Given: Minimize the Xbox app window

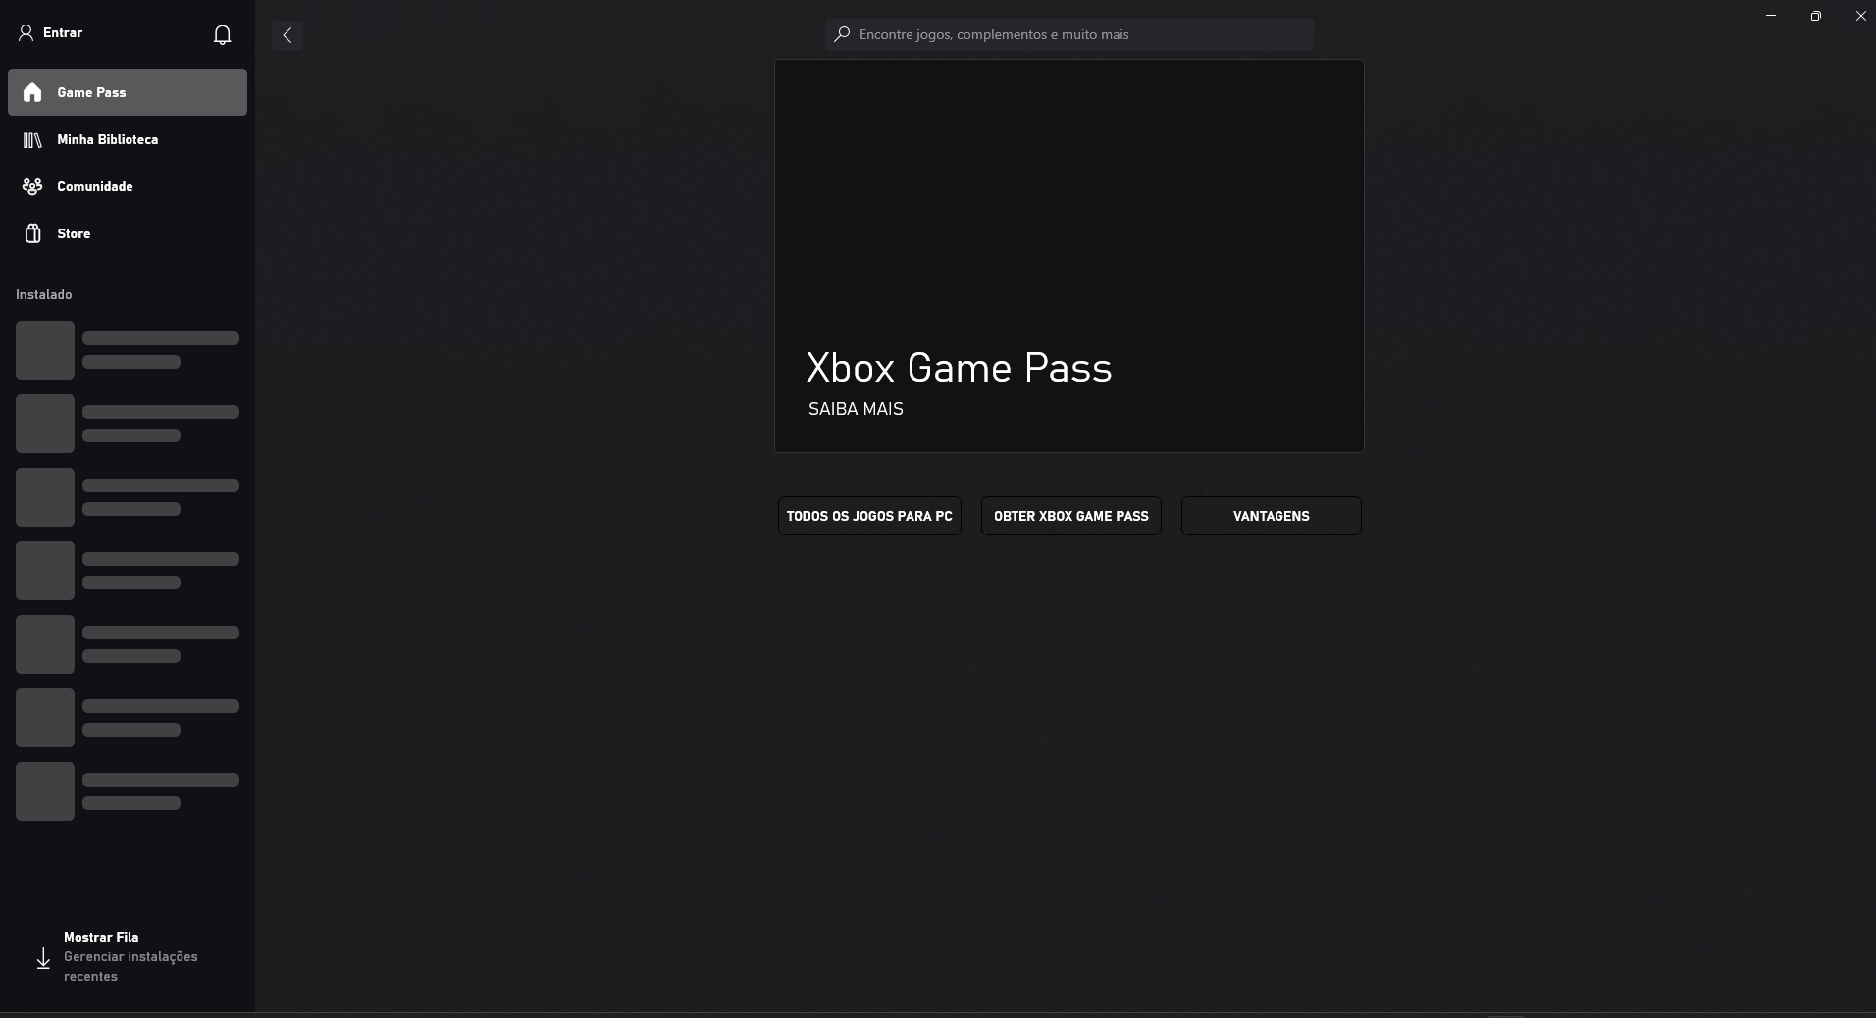Looking at the screenshot, I should pyautogui.click(x=1771, y=16).
